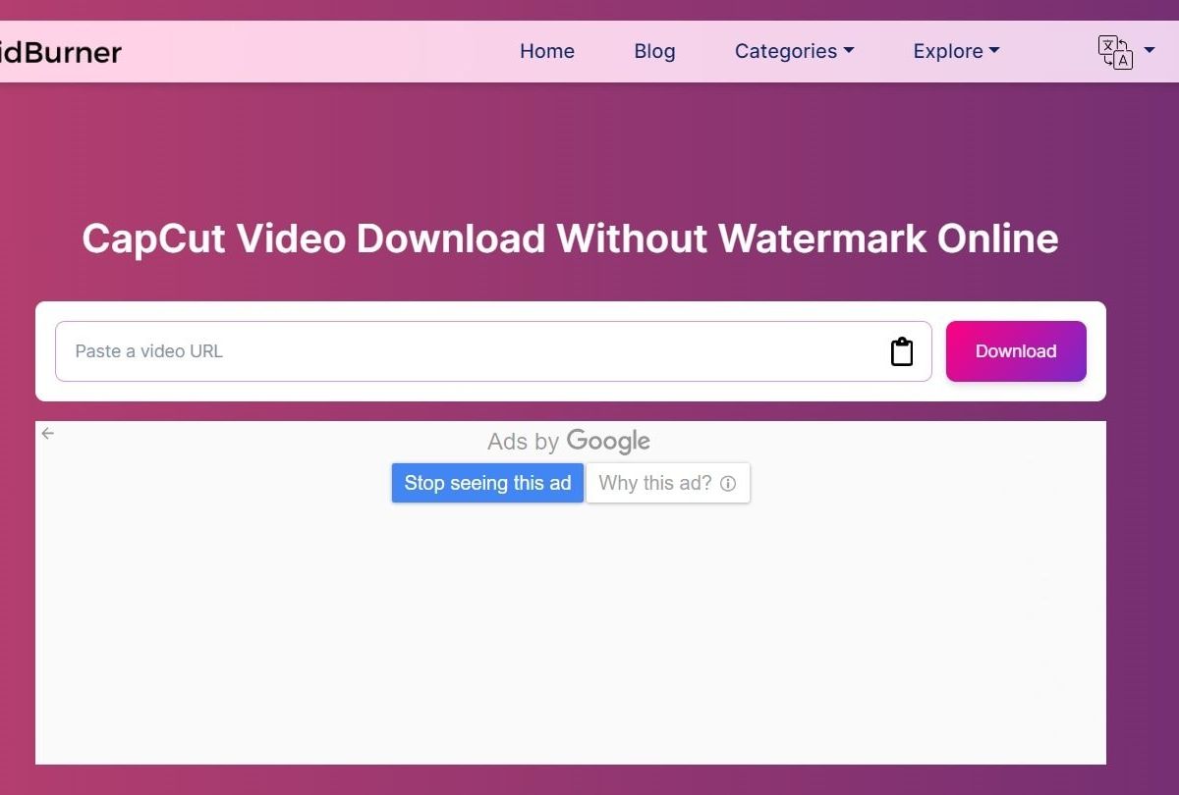Screen dimensions: 1179x795
Task: Open the Home page
Action: pos(547,51)
